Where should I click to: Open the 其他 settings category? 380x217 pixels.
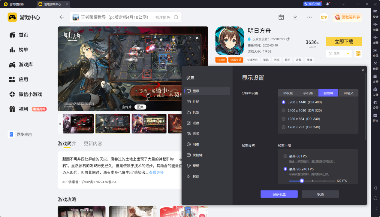click(207, 176)
